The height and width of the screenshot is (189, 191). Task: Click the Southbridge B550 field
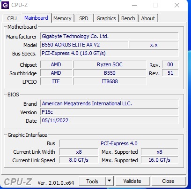click(110, 73)
